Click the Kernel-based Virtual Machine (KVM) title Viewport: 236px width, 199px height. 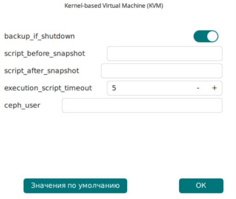pyautogui.click(x=114, y=6)
